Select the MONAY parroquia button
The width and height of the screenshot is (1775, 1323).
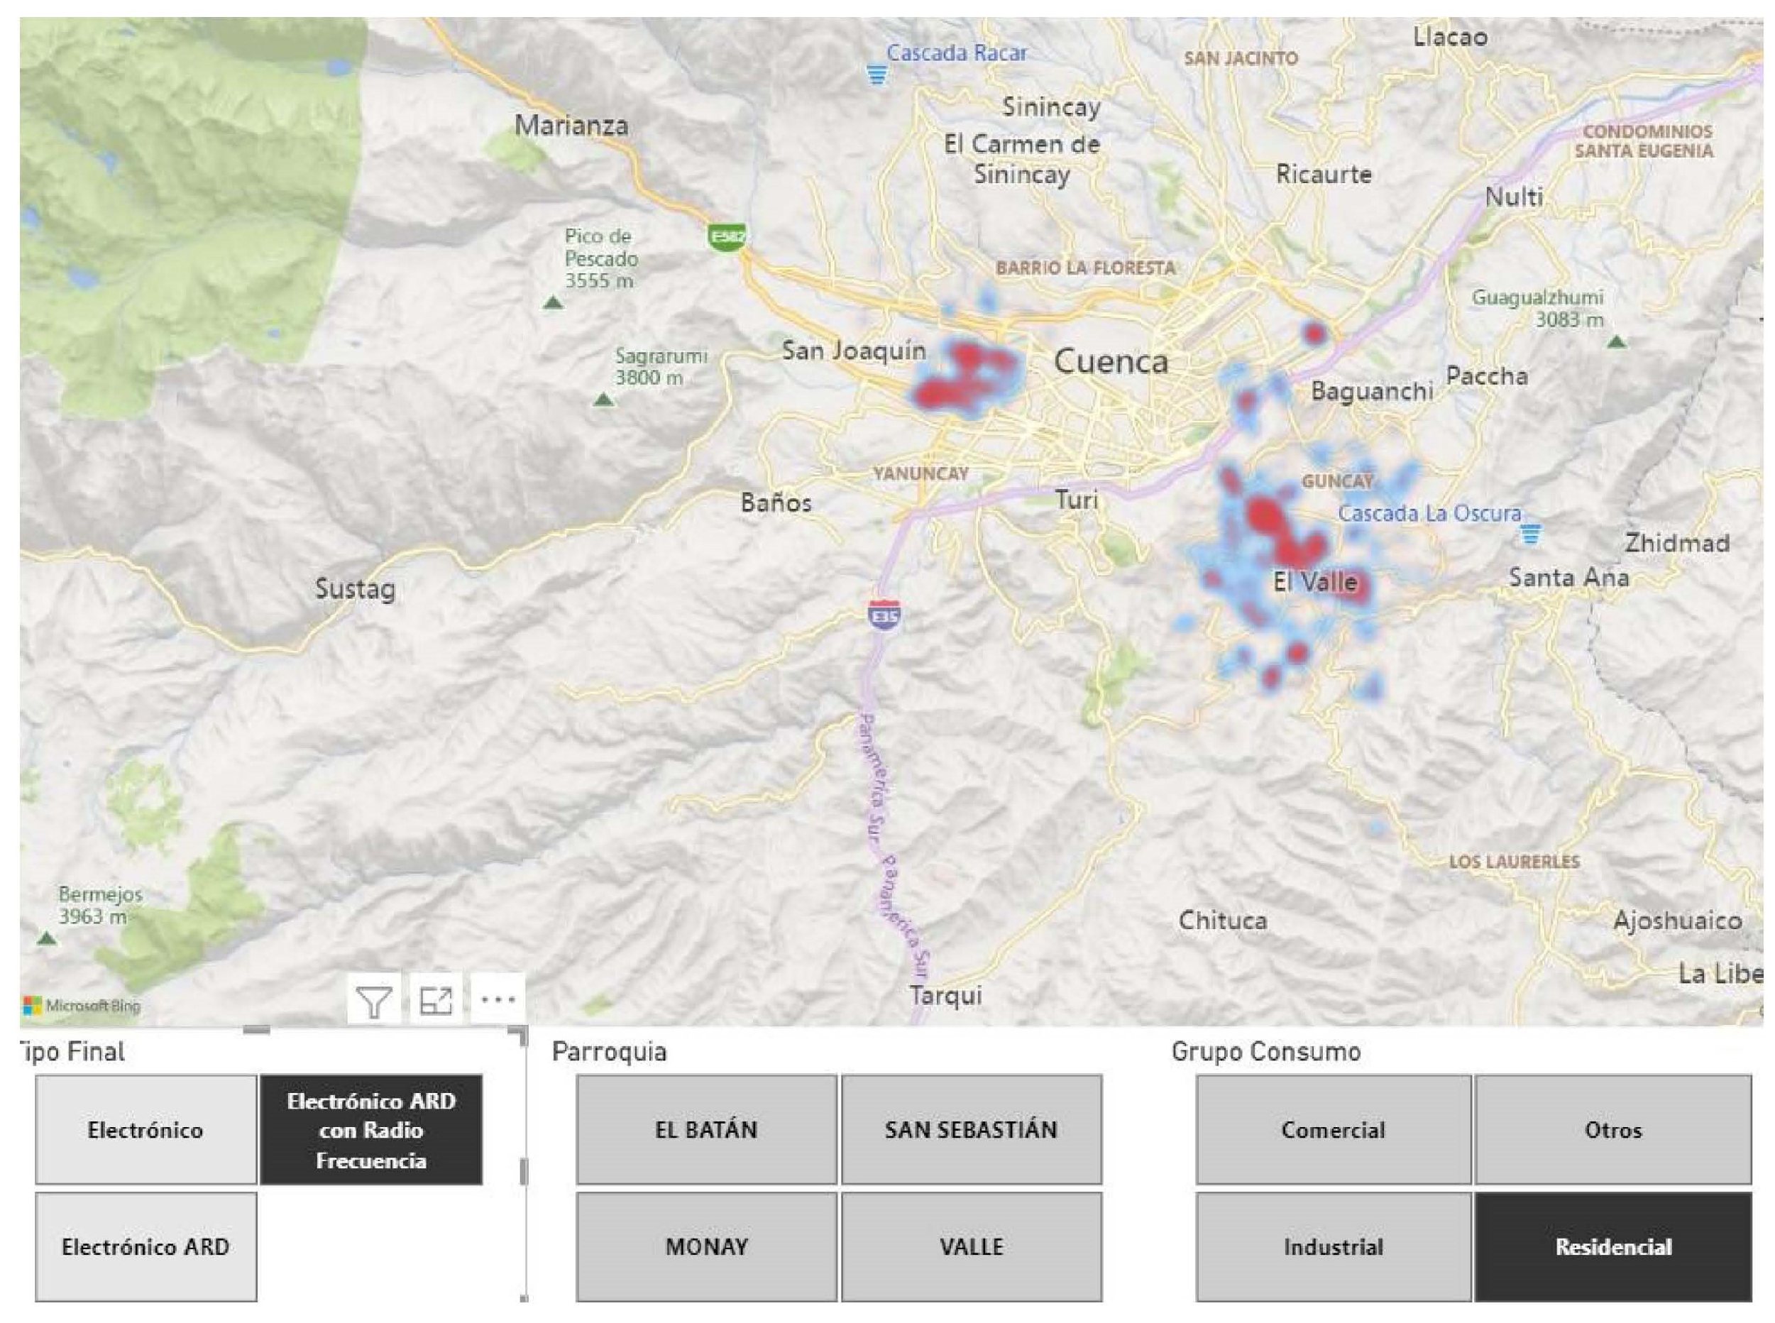tap(706, 1247)
